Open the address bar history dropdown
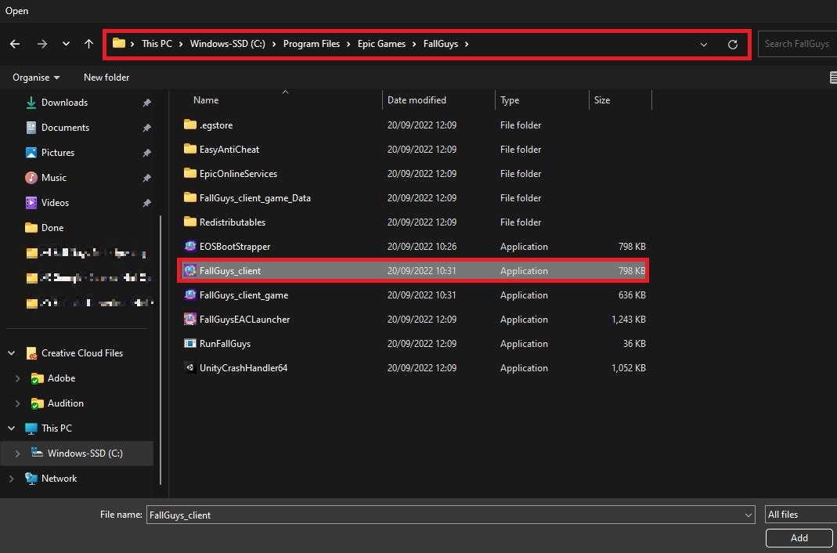Screen dimensions: 837x553 pos(704,45)
